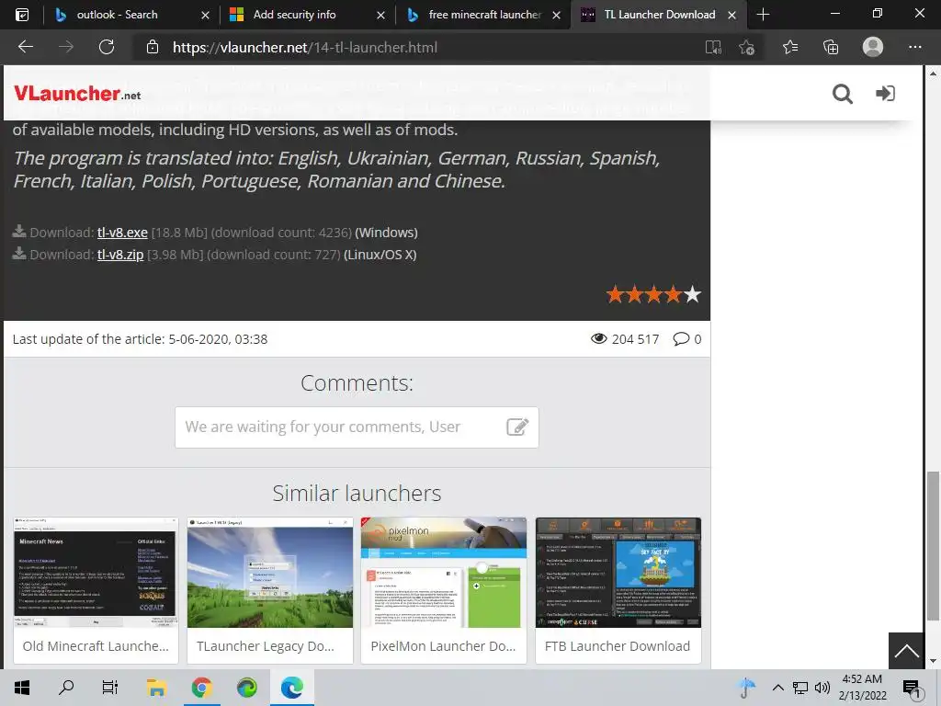941x706 pixels.
Task: Click the eye views counter icon
Action: tap(598, 338)
